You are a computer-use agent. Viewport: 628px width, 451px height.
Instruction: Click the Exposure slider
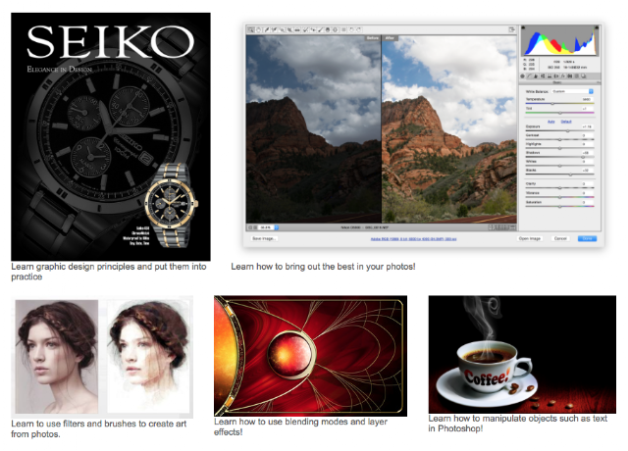pyautogui.click(x=559, y=130)
